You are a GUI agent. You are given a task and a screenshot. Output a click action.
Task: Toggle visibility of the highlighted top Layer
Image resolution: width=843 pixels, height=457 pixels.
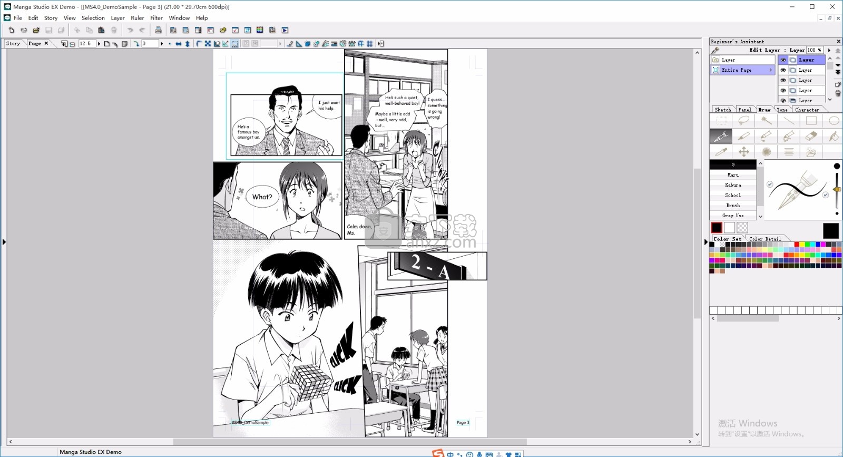point(783,60)
